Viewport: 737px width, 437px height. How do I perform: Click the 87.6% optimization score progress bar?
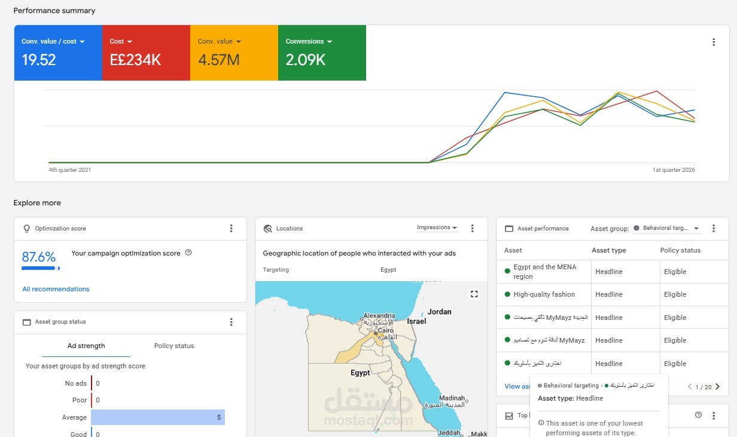[x=40, y=269]
